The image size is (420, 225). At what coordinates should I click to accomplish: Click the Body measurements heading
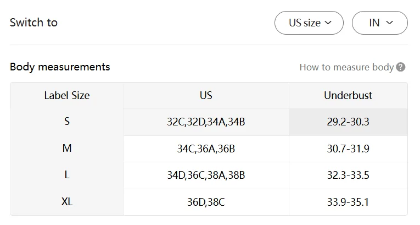pyautogui.click(x=60, y=67)
